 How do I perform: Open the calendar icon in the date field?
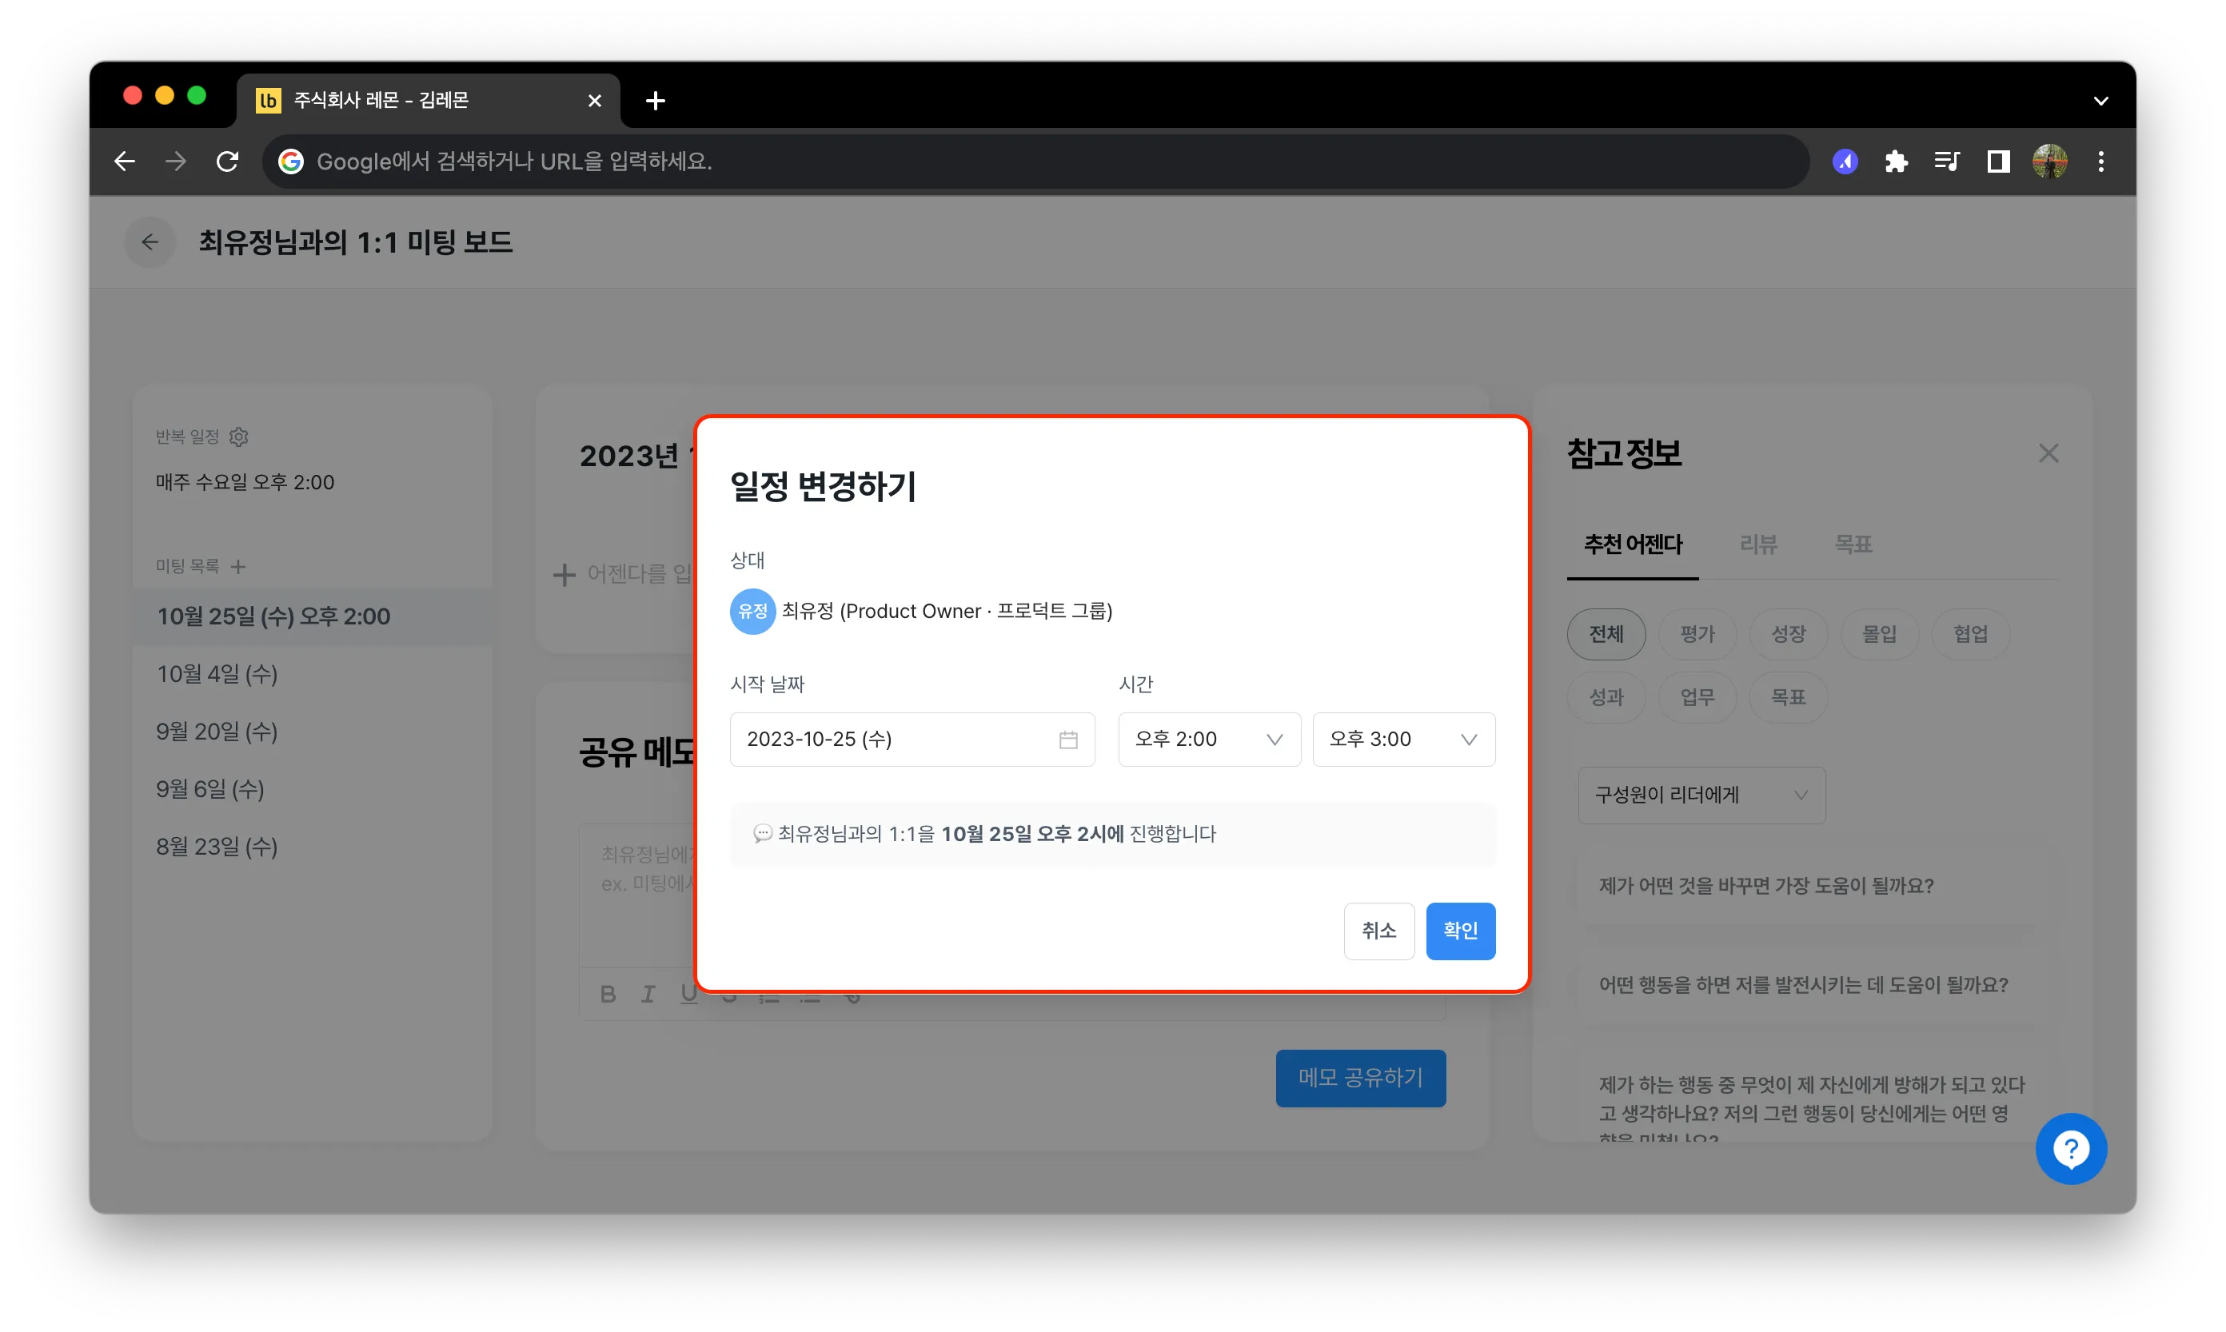coord(1068,740)
